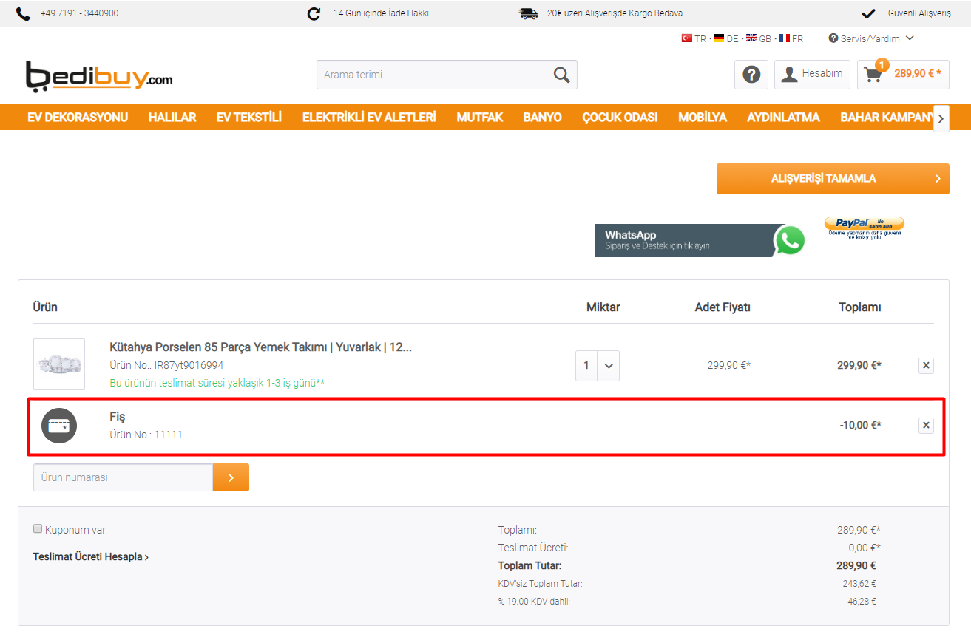Open the MUTFAK category menu
971x640 pixels.
pyautogui.click(x=479, y=118)
